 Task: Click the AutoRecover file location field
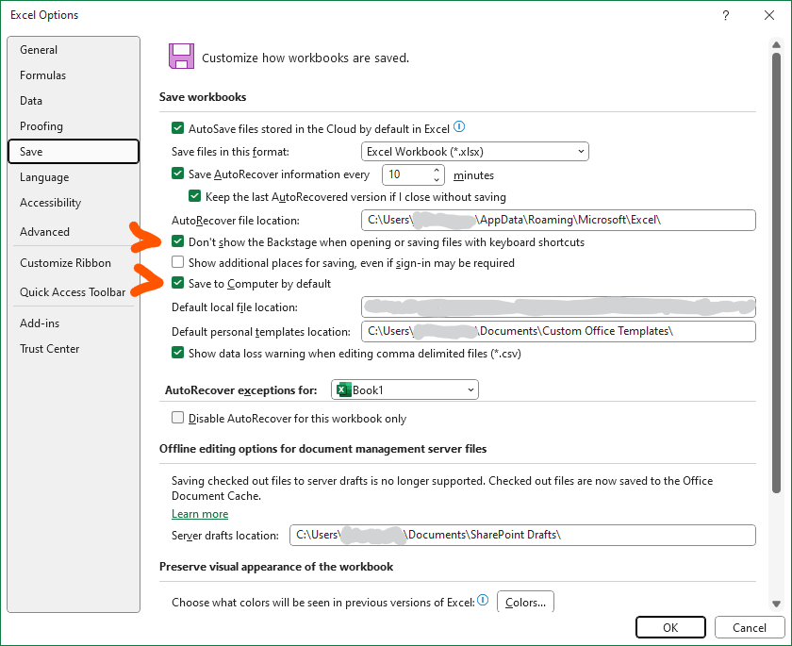558,221
